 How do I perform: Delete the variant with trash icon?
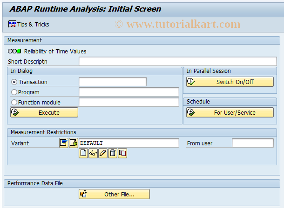113,153
